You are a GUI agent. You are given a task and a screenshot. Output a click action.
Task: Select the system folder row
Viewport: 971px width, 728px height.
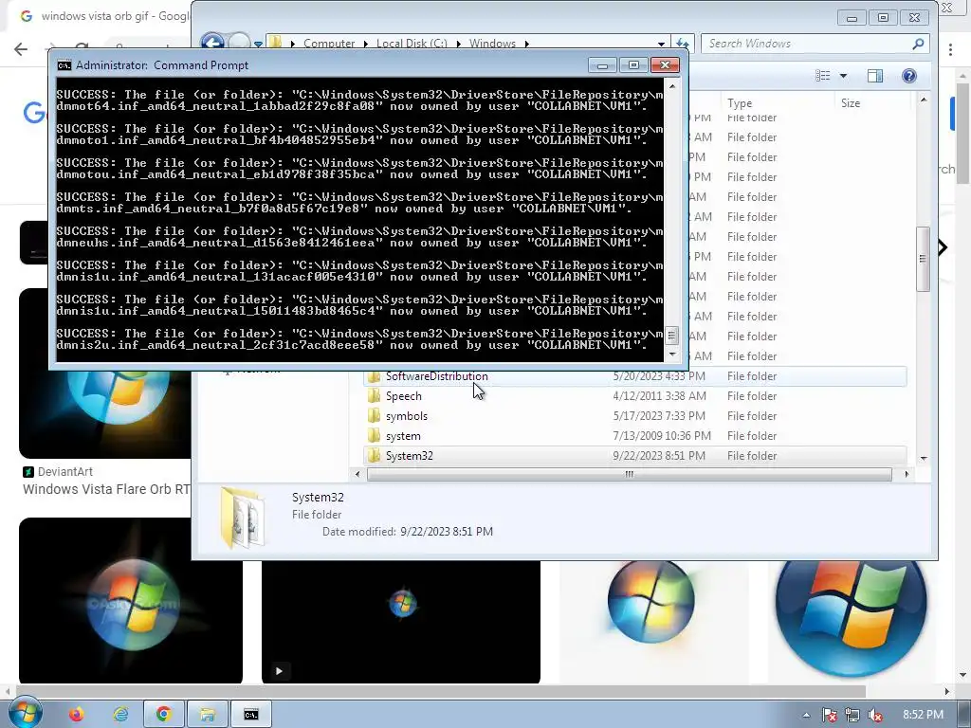tap(635, 435)
